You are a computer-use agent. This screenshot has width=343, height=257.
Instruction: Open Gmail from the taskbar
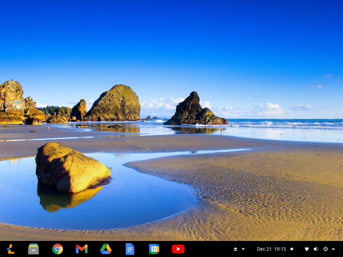pyautogui.click(x=82, y=249)
